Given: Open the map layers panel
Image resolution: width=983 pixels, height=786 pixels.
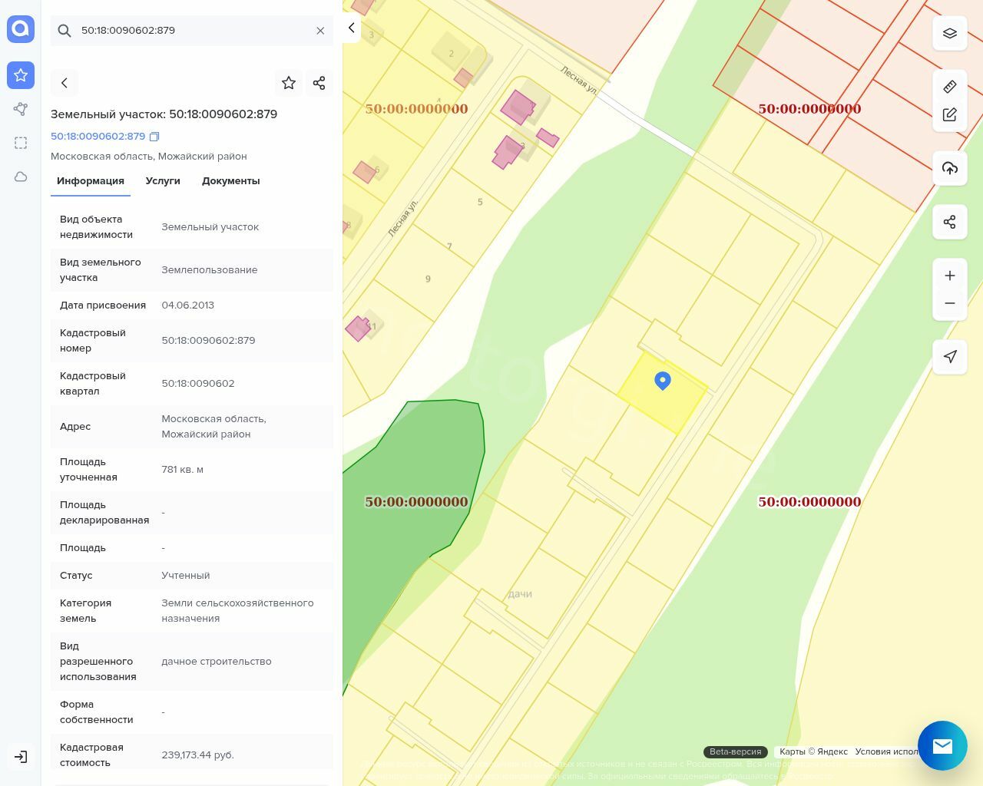Looking at the screenshot, I should click(950, 34).
